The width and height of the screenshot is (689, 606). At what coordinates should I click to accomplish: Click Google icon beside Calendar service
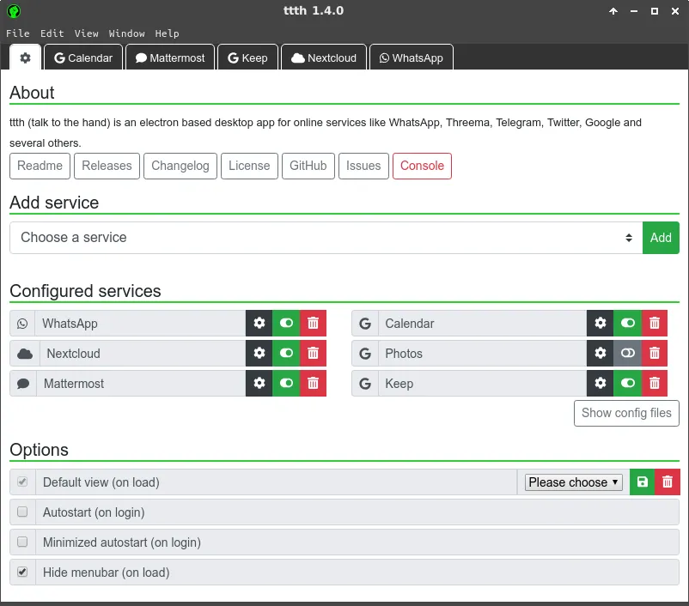[365, 324]
